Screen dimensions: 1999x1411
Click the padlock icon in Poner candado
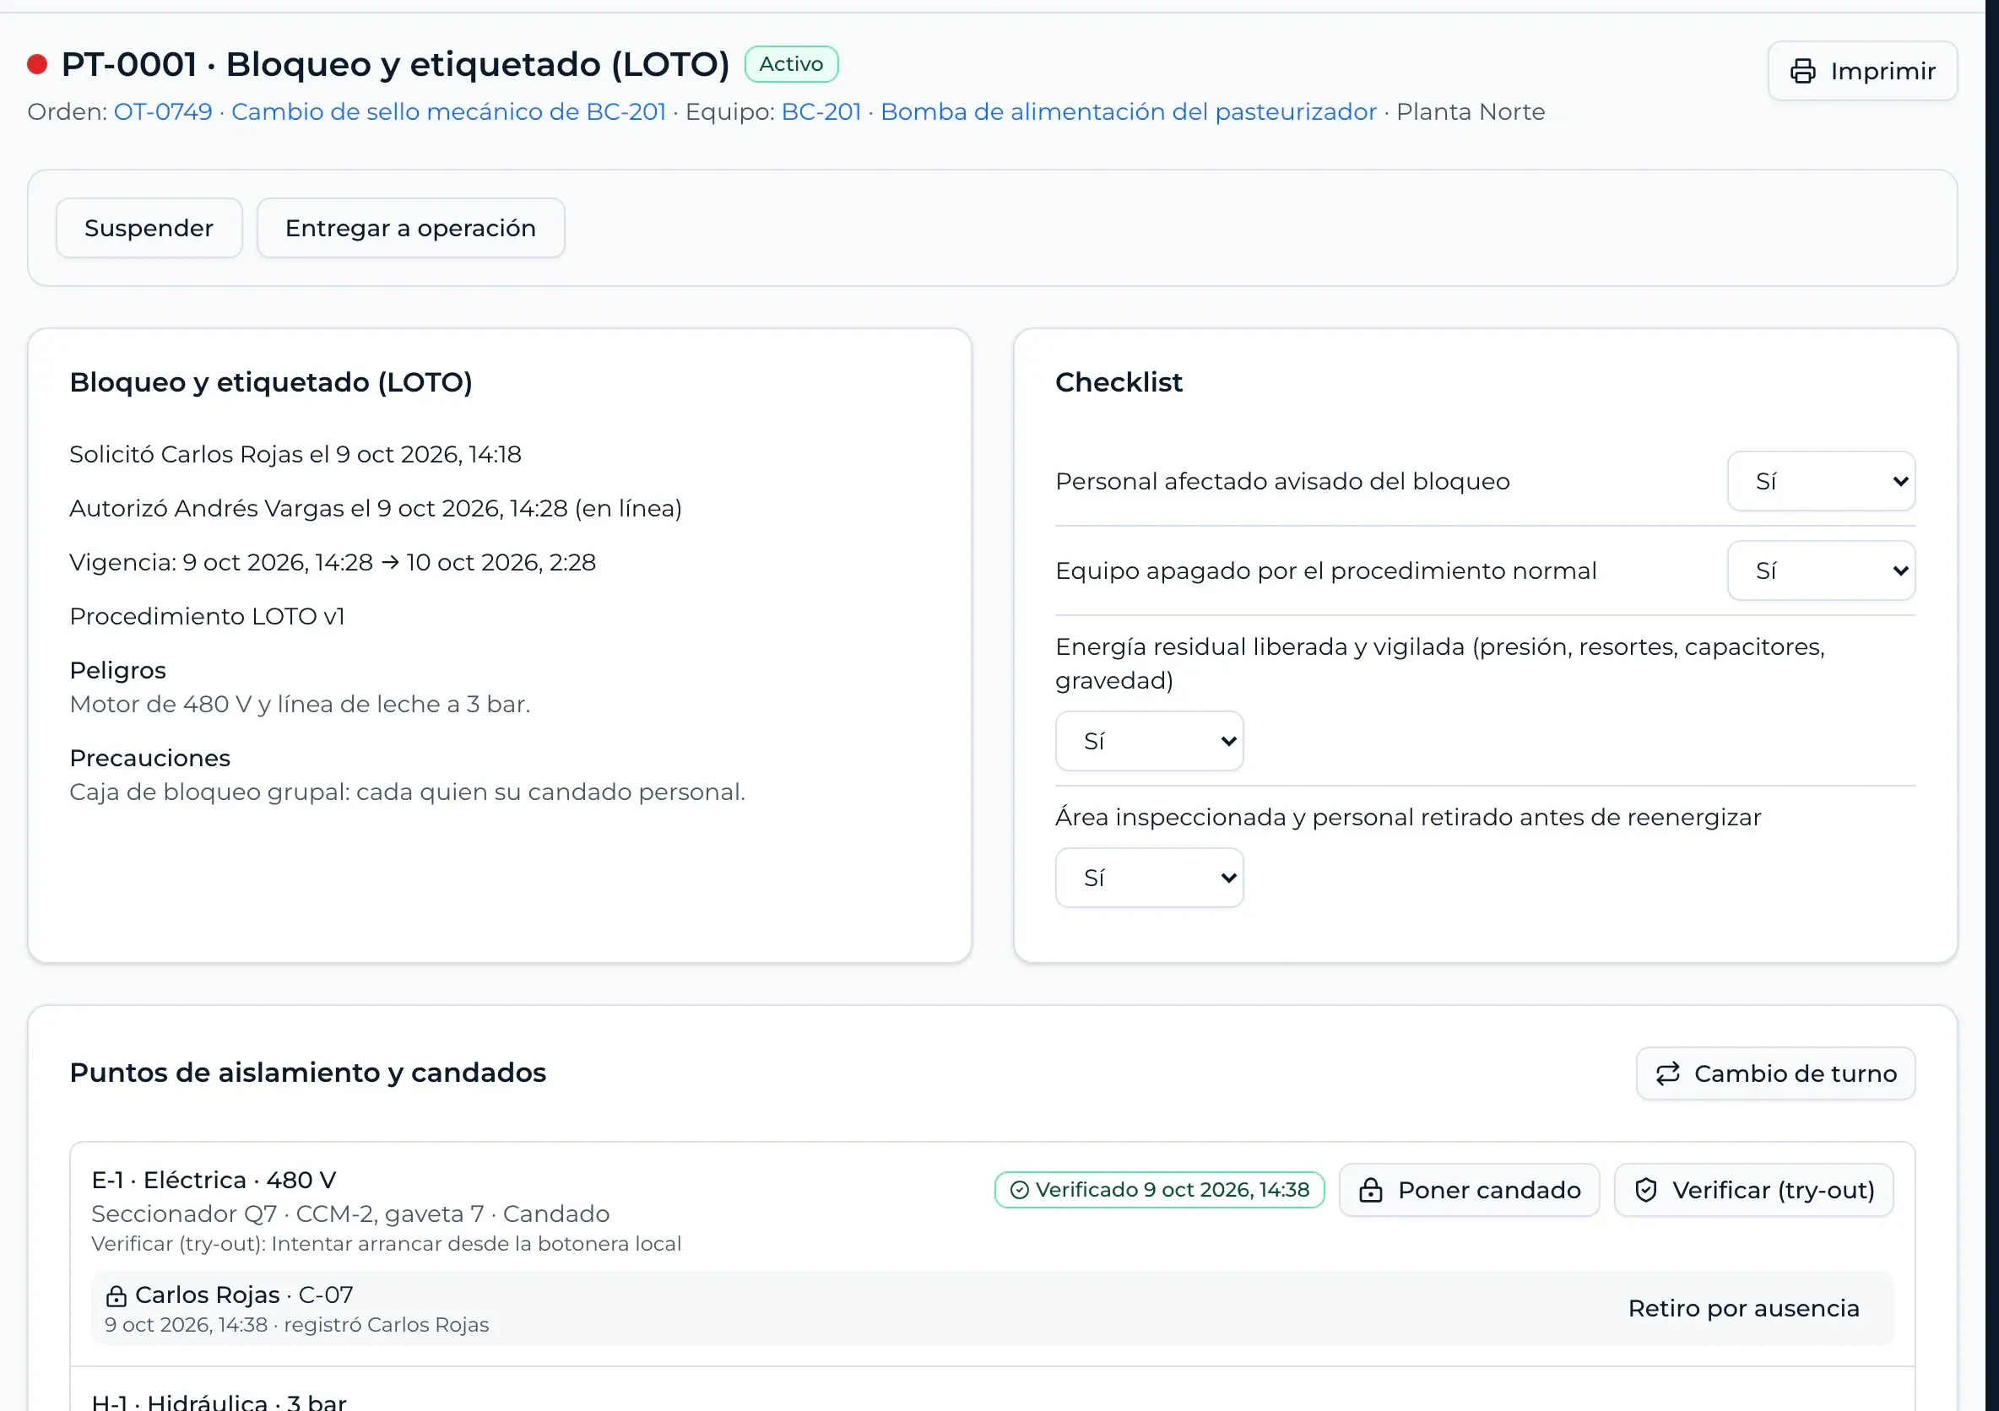pyautogui.click(x=1370, y=1190)
